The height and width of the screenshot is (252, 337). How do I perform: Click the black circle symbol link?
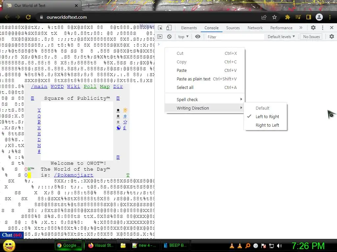click(x=118, y=110)
